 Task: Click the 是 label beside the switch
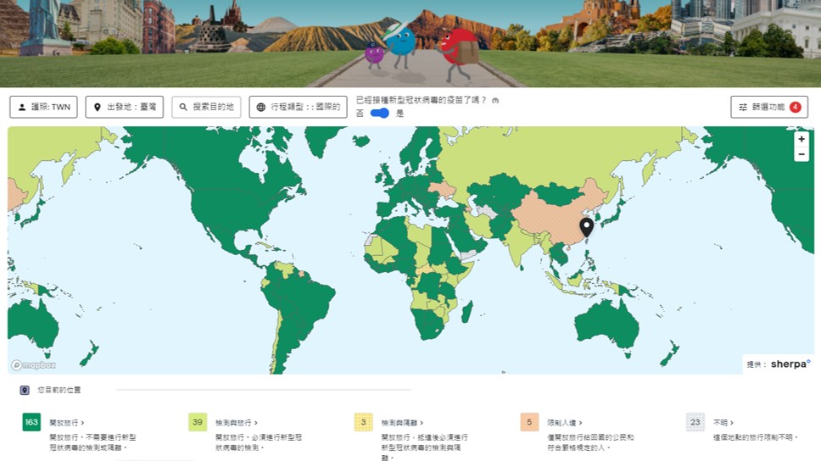tap(400, 114)
